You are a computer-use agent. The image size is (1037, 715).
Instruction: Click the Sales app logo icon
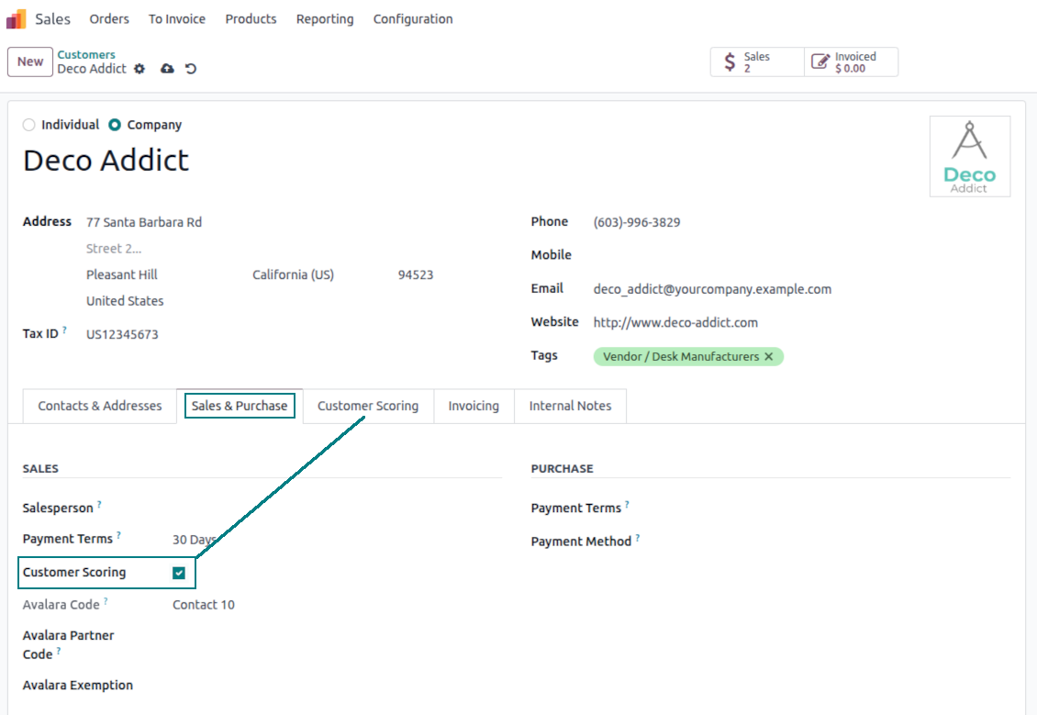(x=16, y=19)
